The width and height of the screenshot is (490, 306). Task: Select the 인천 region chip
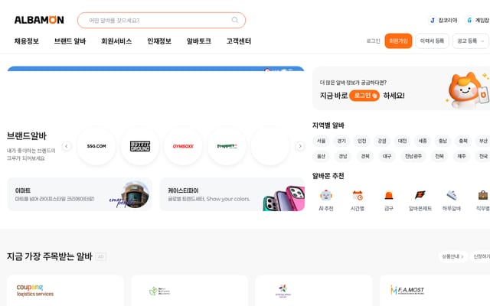click(x=361, y=141)
